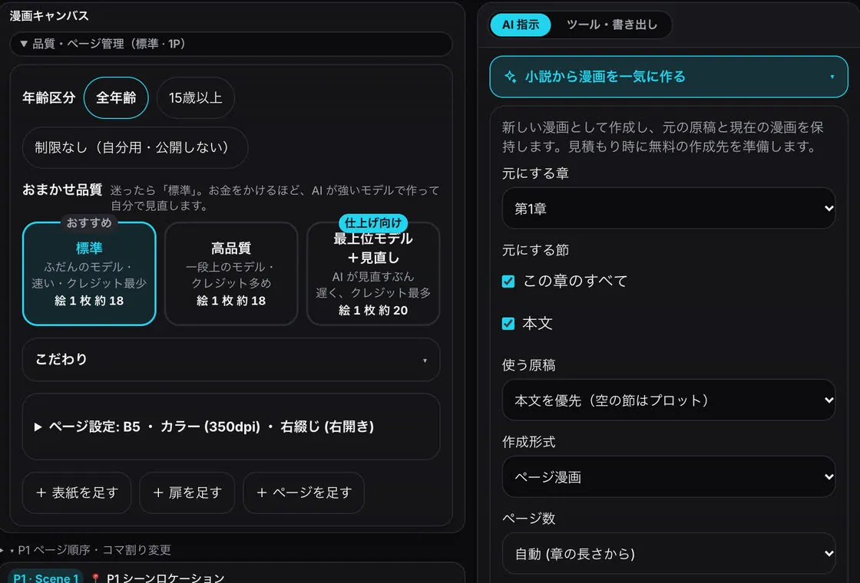Collapse 小説から漫画を一気に作る panel
The width and height of the screenshot is (860, 583).
pyautogui.click(x=669, y=77)
